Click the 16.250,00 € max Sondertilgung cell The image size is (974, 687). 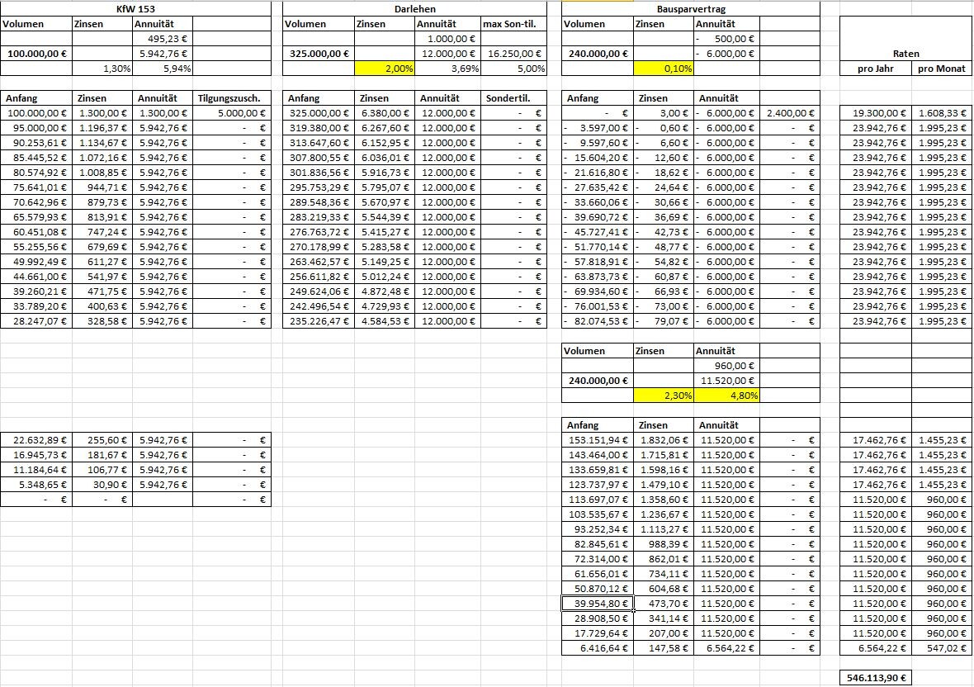(x=513, y=54)
